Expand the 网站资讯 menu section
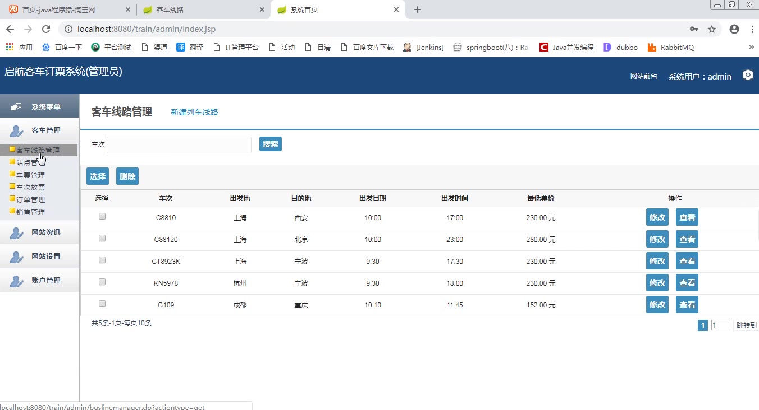The image size is (759, 410). [45, 232]
